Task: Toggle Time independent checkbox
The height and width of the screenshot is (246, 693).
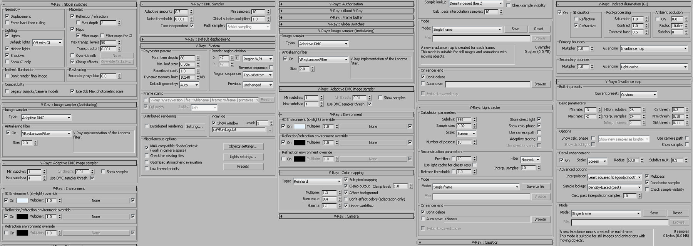Action: (192, 26)
